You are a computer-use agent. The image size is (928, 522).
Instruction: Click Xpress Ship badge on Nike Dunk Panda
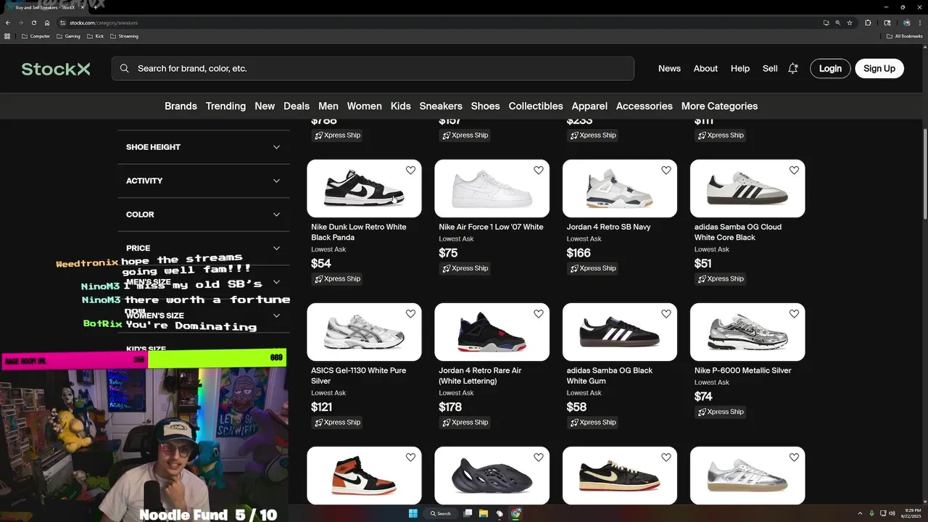[338, 278]
